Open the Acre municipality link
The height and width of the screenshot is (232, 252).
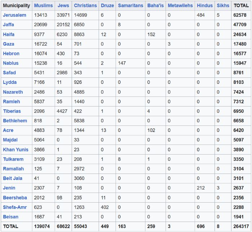point(8,130)
